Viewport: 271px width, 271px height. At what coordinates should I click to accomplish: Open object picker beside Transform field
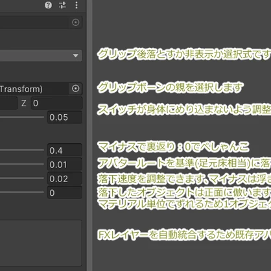click(x=75, y=89)
